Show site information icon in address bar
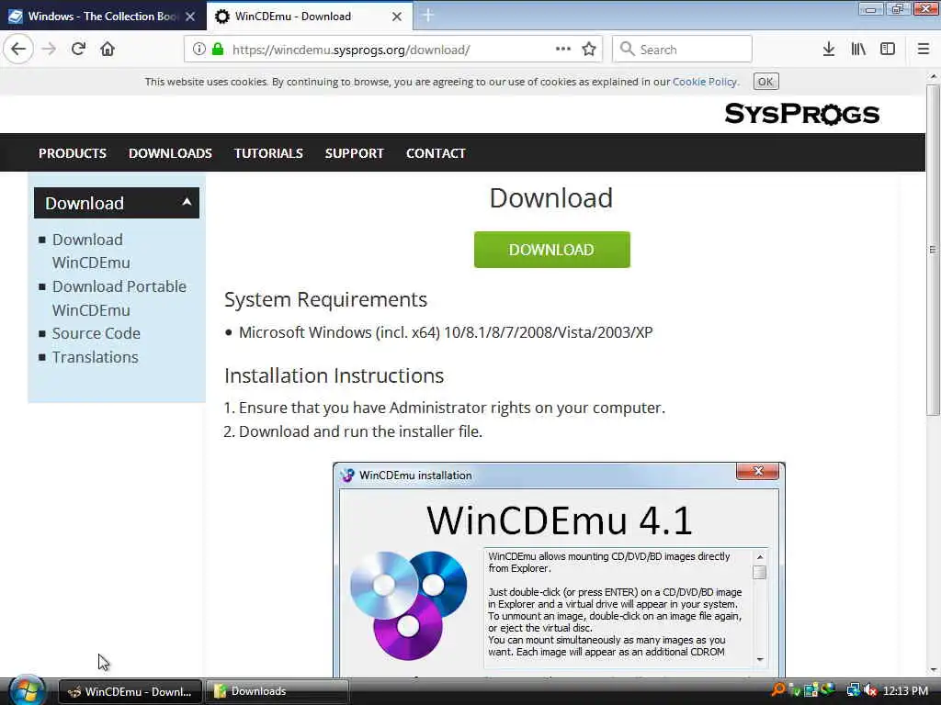This screenshot has width=941, height=705. click(x=198, y=50)
